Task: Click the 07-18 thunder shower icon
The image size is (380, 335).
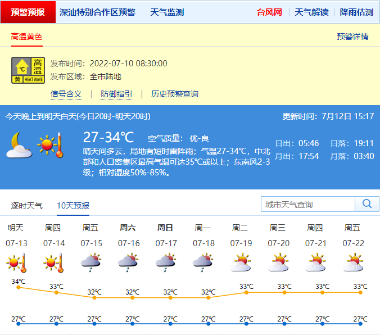Action: [x=203, y=262]
